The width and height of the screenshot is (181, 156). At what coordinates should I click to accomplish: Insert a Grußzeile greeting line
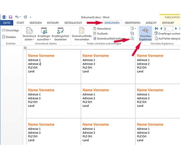100,34
